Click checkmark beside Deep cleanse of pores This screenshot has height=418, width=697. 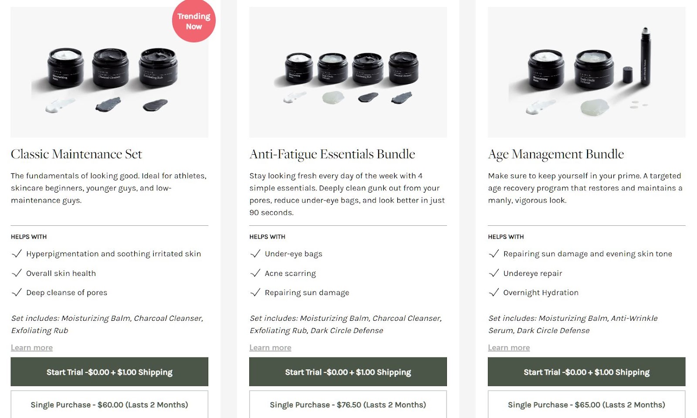[x=17, y=292]
